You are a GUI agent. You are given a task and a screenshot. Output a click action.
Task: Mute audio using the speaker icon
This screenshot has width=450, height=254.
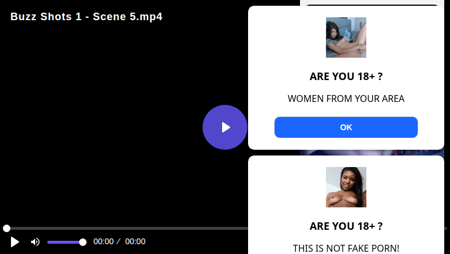(x=35, y=242)
